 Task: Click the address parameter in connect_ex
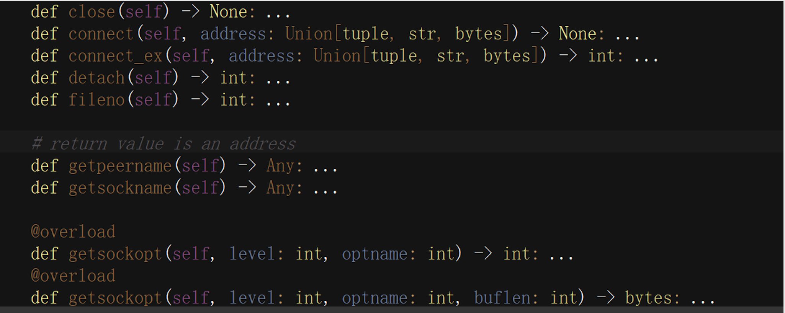tap(262, 56)
